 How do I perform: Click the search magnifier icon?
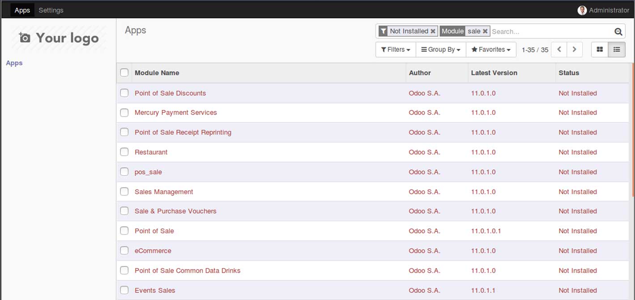[618, 31]
